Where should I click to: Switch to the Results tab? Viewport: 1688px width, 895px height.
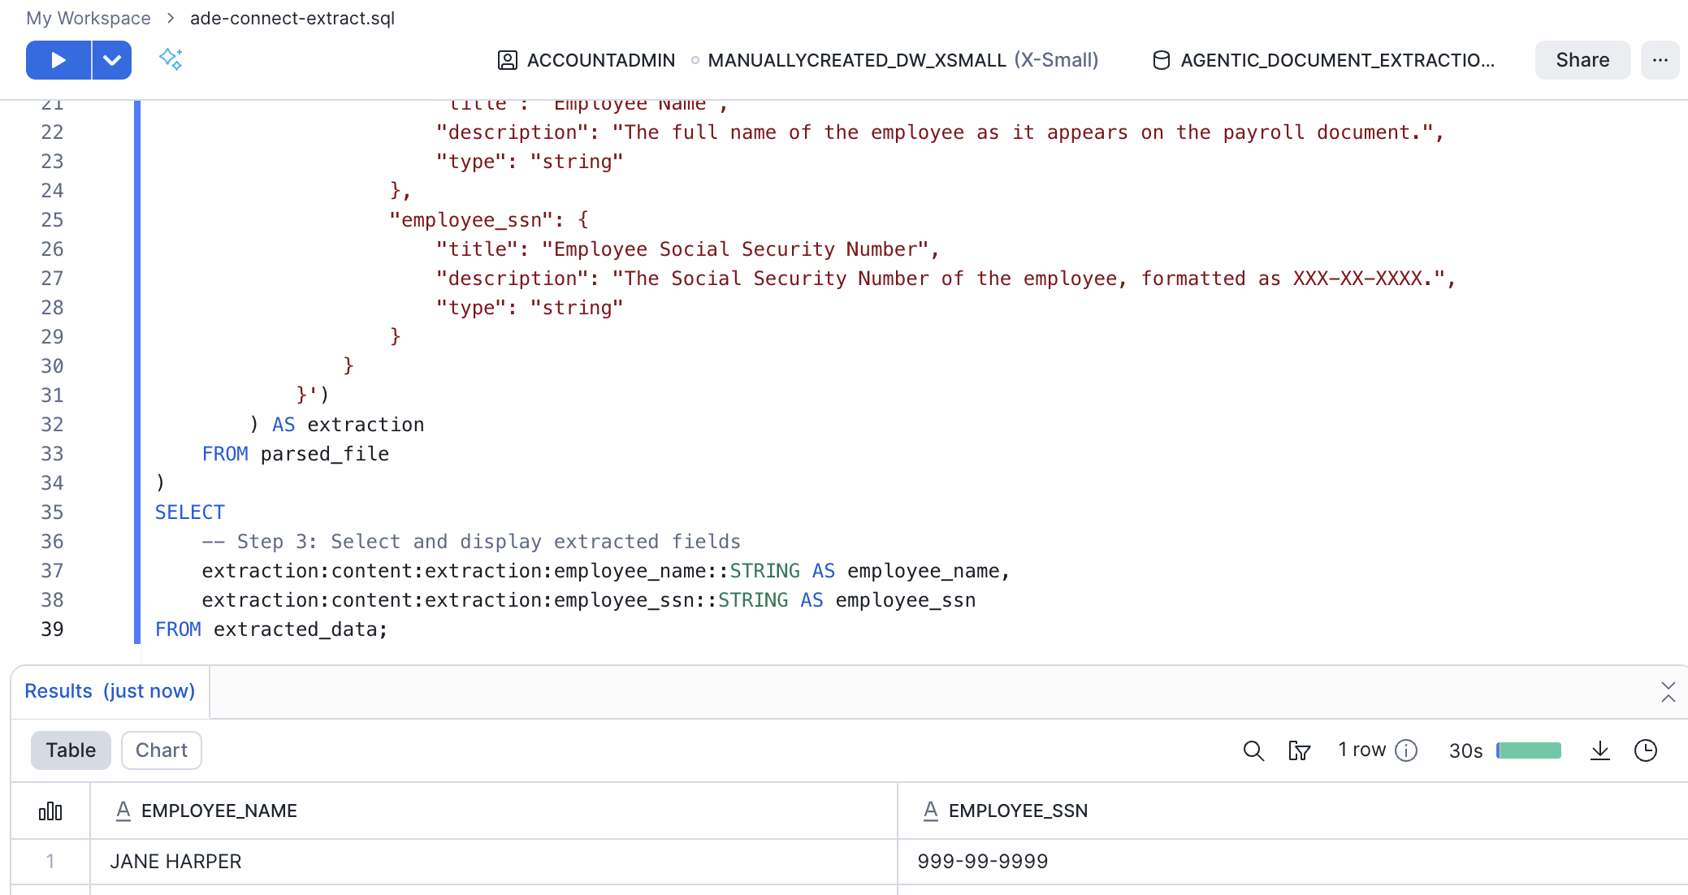(110, 691)
